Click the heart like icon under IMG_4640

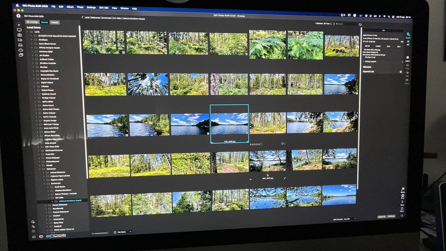[282, 144]
